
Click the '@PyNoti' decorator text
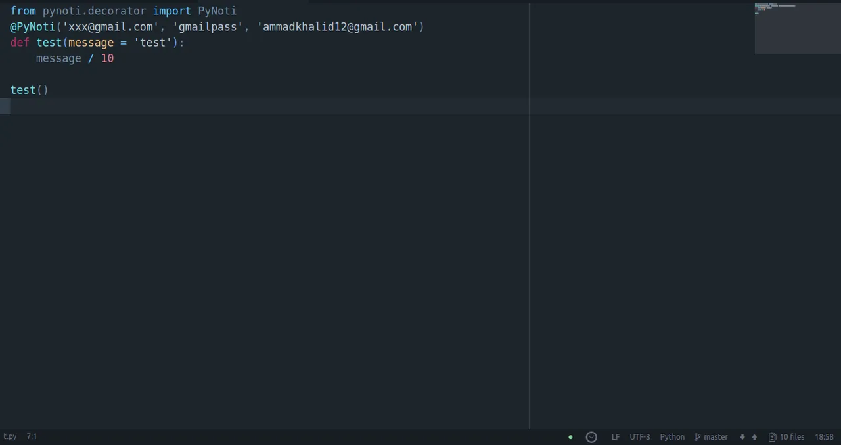pyautogui.click(x=33, y=27)
